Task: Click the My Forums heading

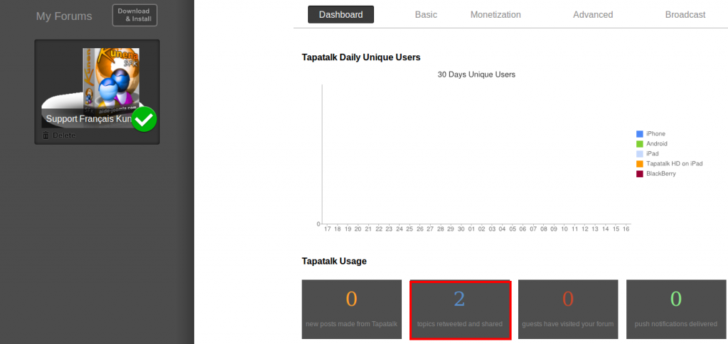Action: point(64,16)
